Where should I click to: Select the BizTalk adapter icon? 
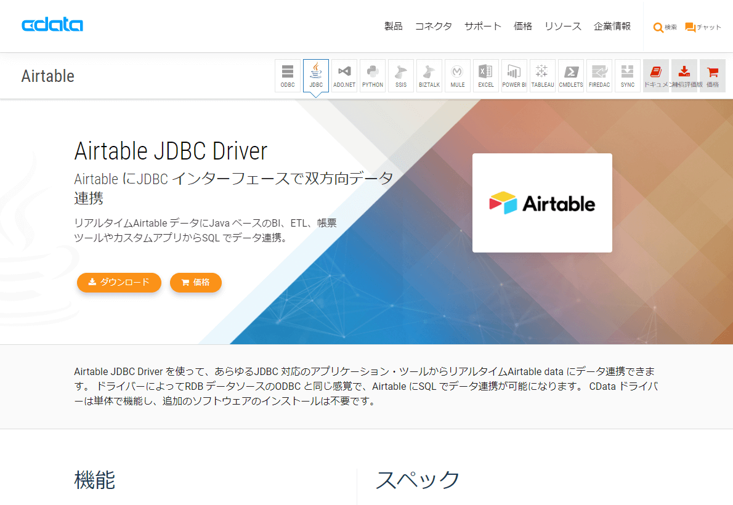(429, 76)
